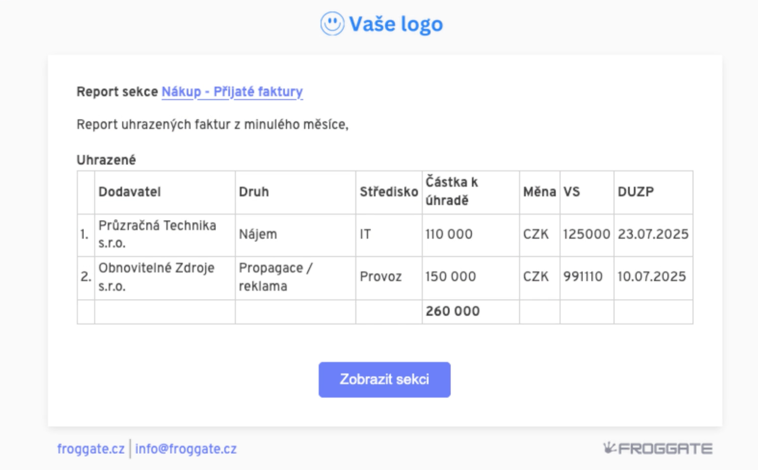Click the Měna column header
The height and width of the screenshot is (470, 758).
pyautogui.click(x=539, y=192)
